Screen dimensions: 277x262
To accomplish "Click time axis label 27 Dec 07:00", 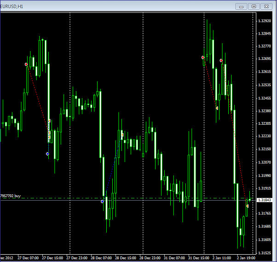I will coord(28,258).
